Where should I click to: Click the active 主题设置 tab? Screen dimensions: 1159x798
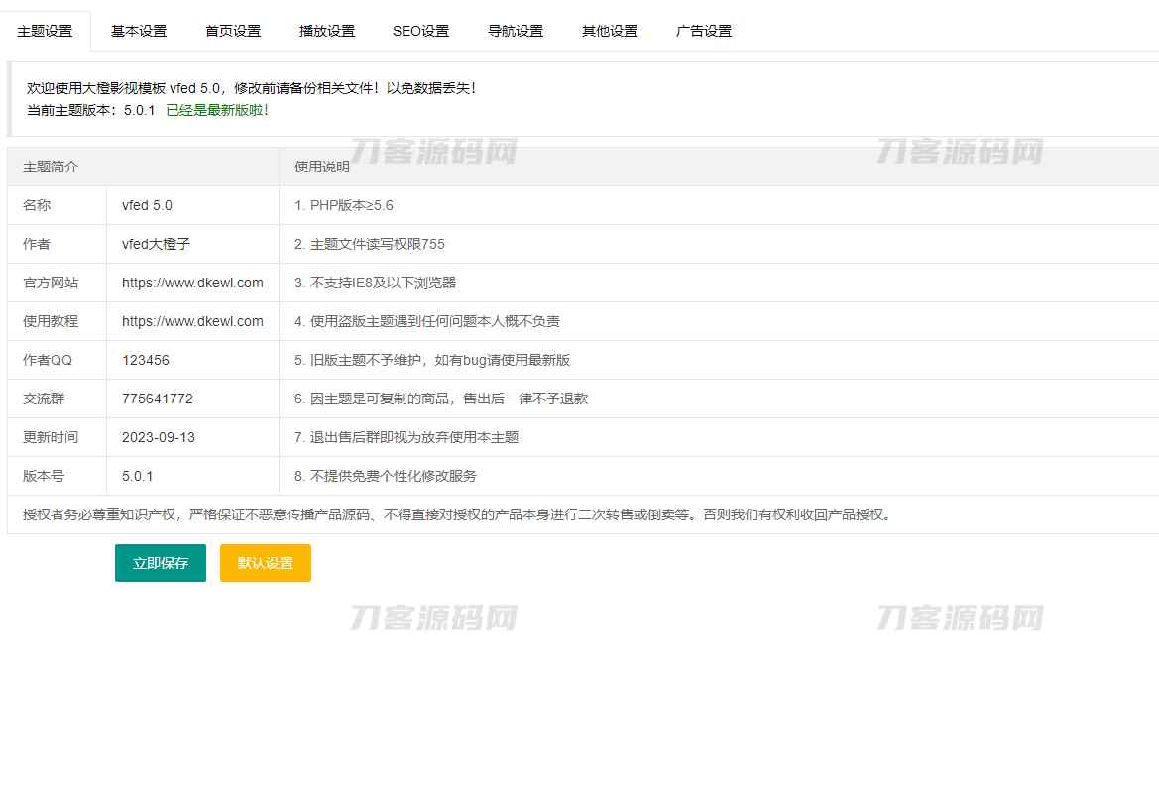[45, 31]
